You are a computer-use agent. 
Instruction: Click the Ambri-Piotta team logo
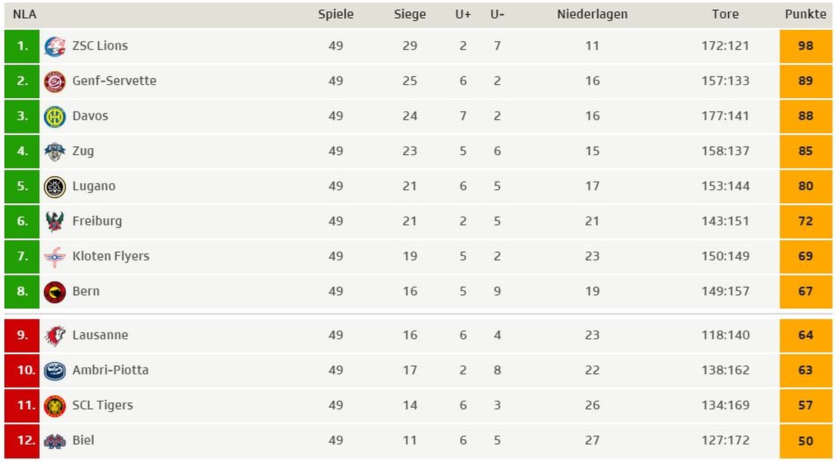[54, 370]
